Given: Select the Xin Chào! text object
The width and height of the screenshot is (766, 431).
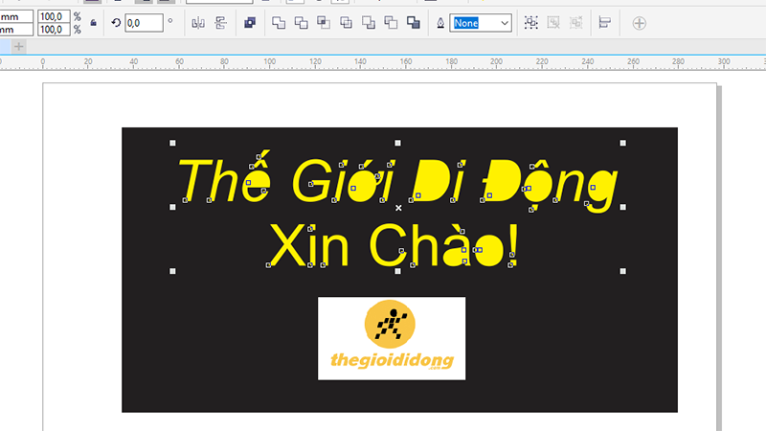Looking at the screenshot, I should (394, 245).
